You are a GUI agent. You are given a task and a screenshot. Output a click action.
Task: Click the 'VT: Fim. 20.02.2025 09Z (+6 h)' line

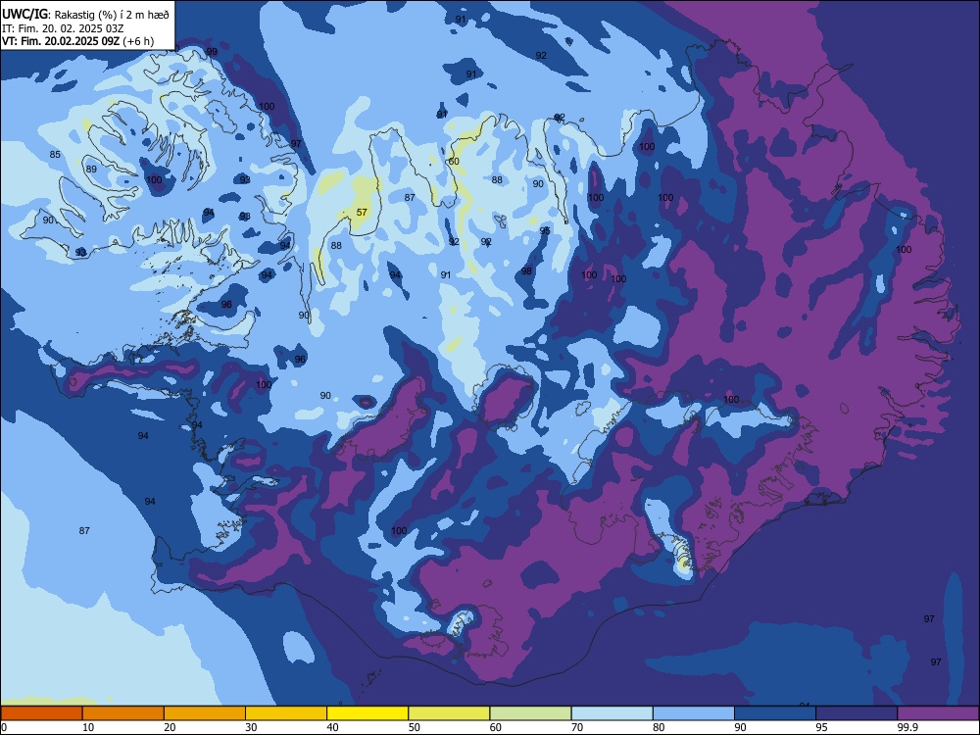[x=77, y=41]
